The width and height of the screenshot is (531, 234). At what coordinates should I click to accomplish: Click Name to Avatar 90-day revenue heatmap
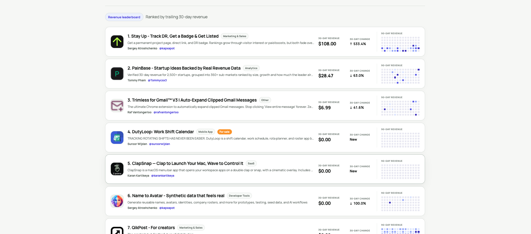[x=400, y=203]
